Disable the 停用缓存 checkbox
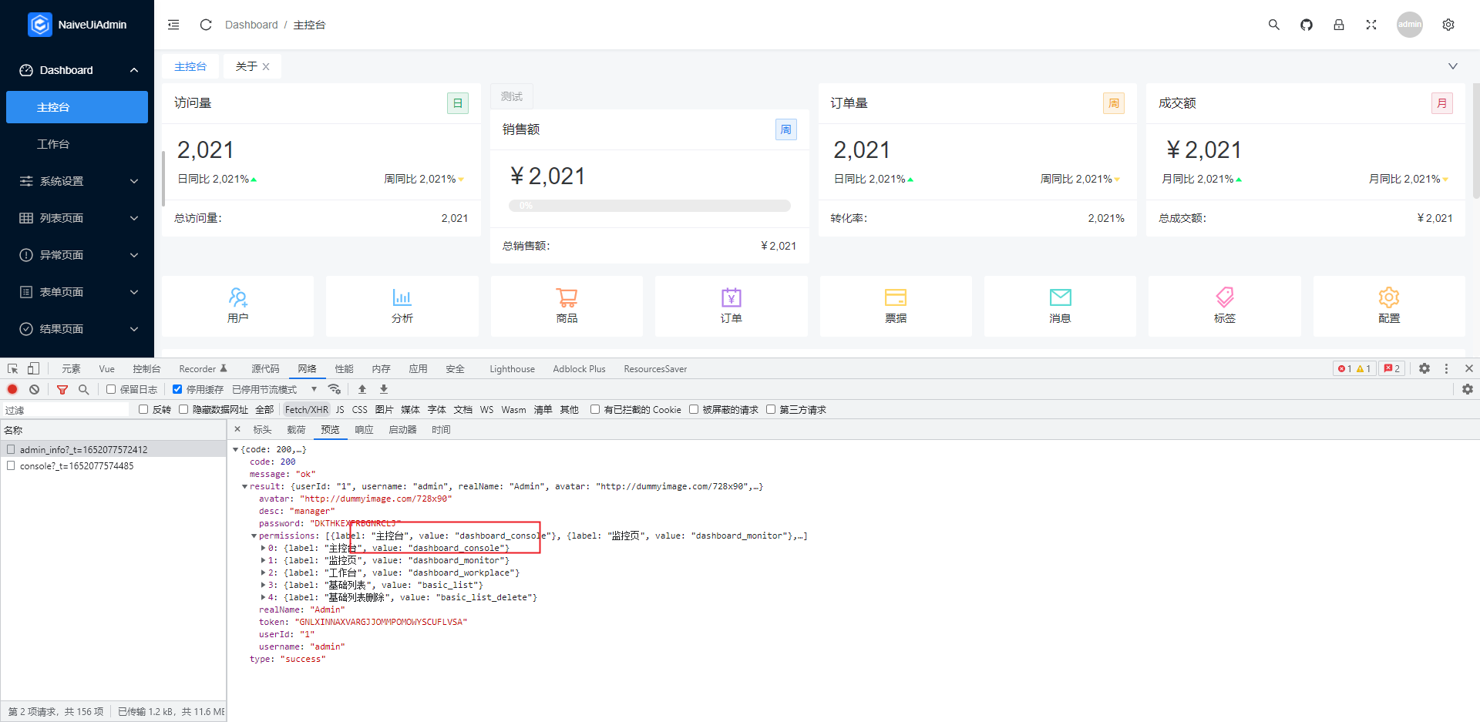This screenshot has width=1480, height=722. click(177, 389)
